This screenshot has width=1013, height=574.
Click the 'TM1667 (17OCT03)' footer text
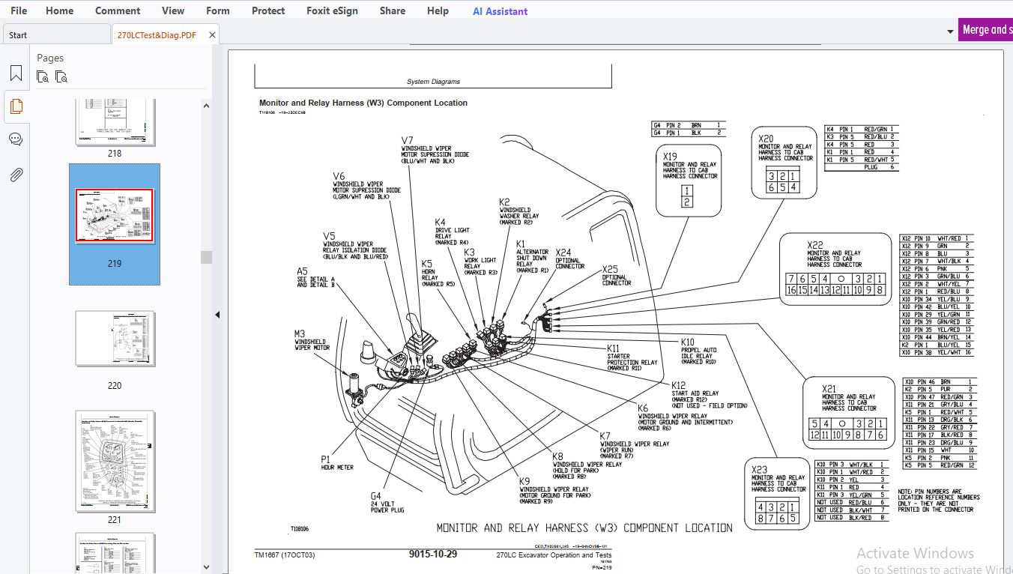point(285,555)
